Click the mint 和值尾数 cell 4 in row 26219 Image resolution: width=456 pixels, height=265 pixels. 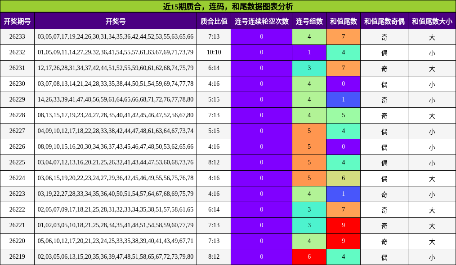click(343, 256)
